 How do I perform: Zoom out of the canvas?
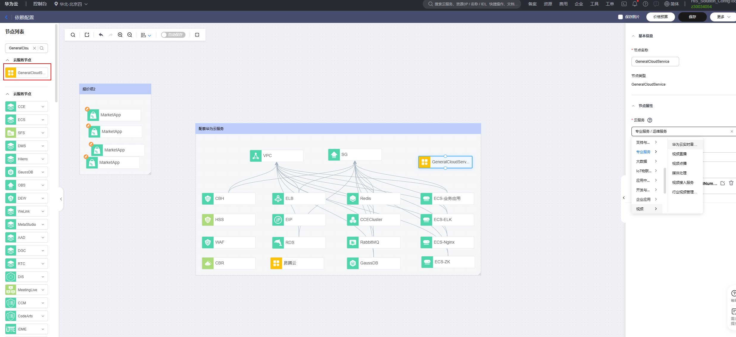point(130,35)
